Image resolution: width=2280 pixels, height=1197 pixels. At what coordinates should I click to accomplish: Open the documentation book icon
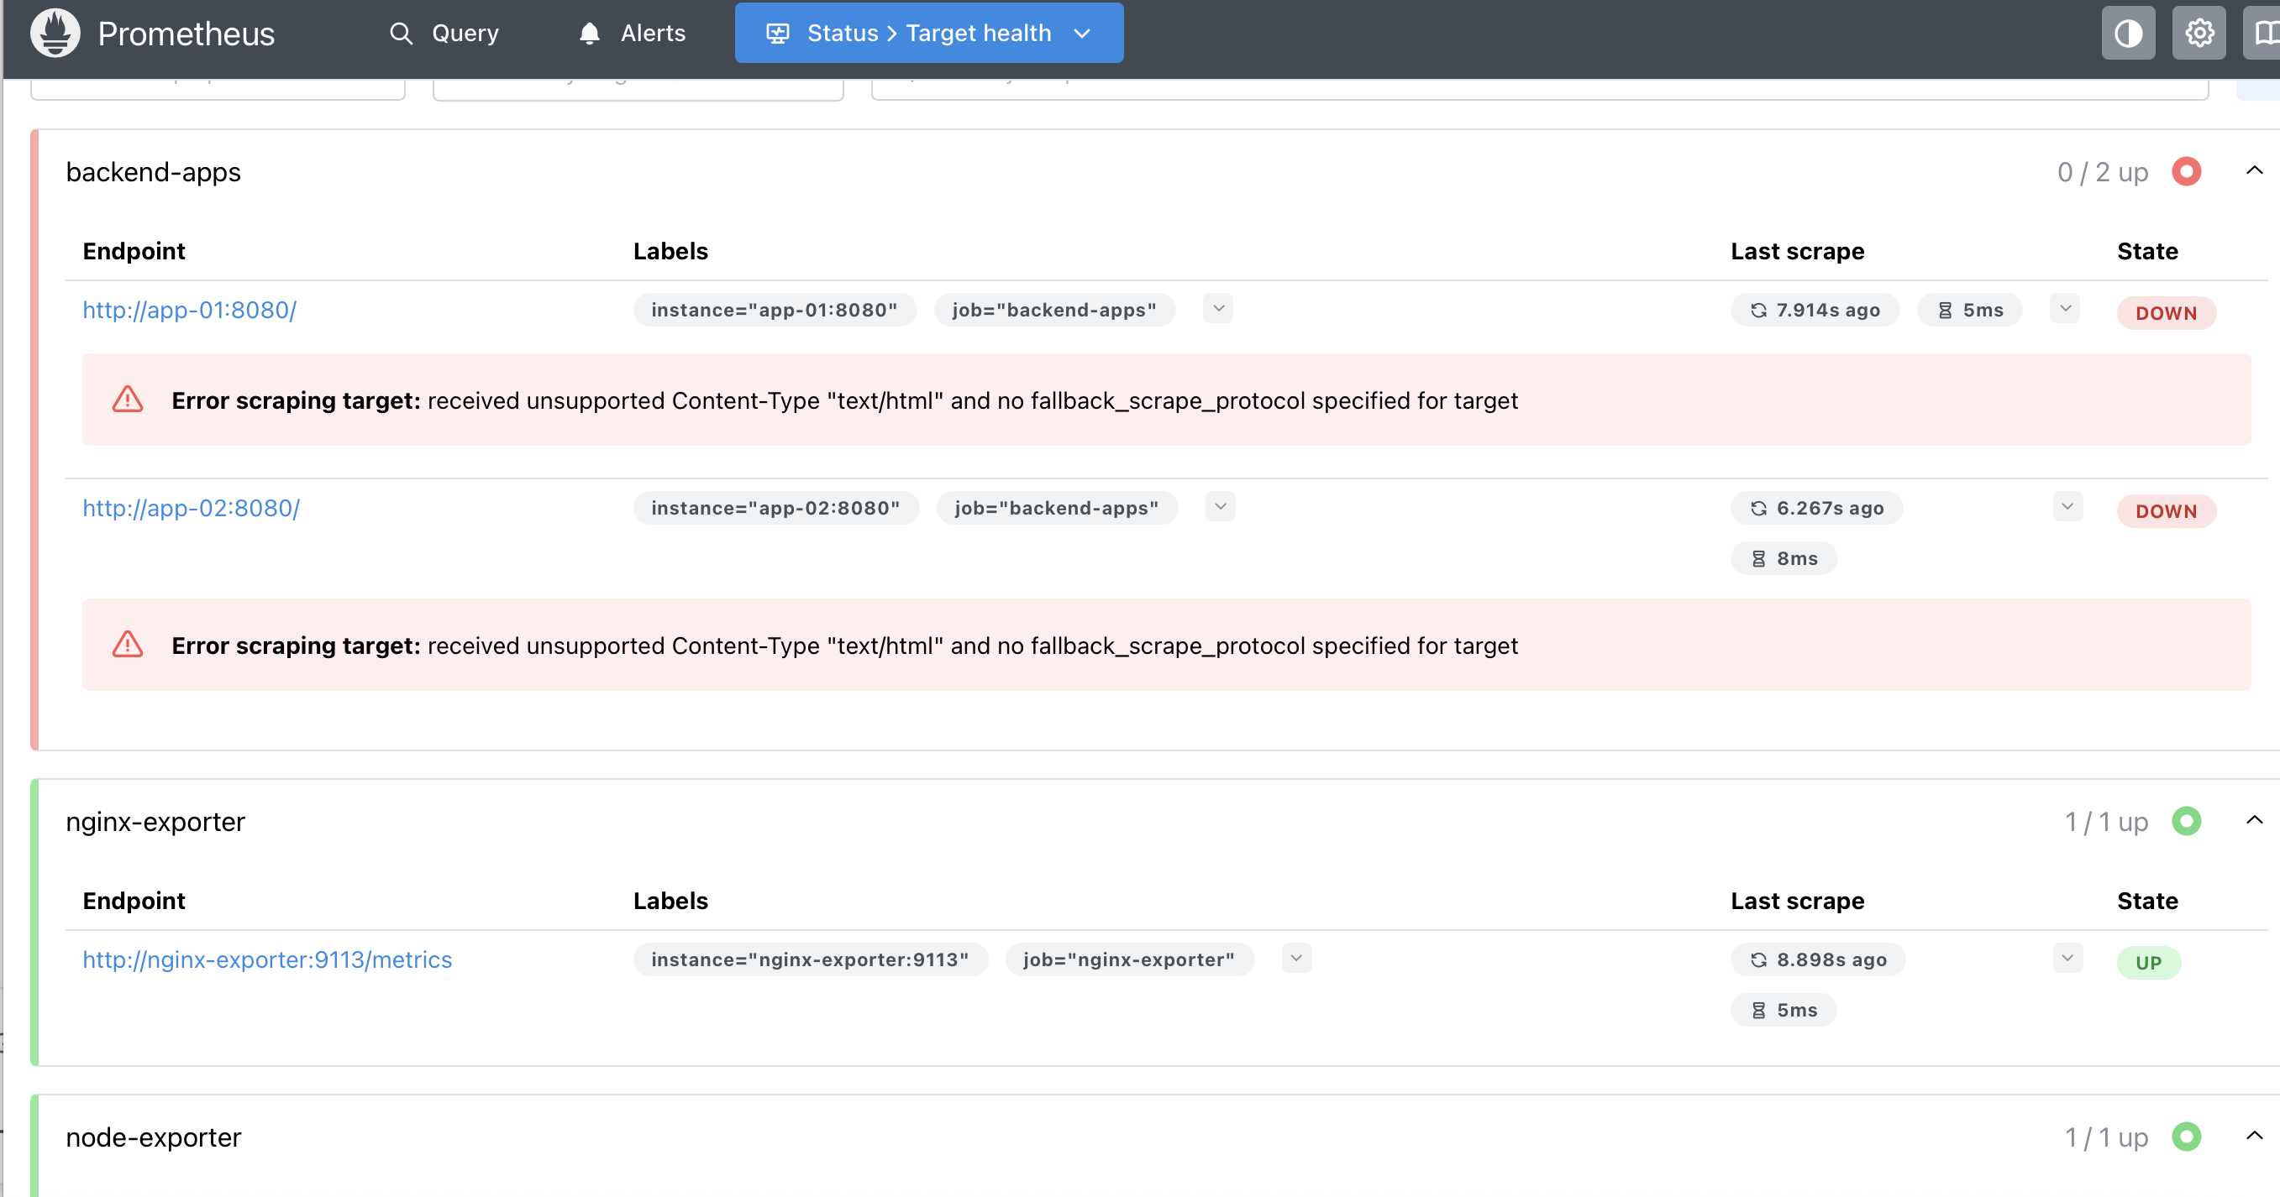[2264, 34]
